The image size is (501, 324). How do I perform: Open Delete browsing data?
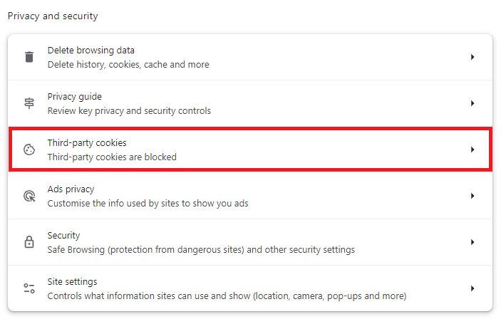91,51
